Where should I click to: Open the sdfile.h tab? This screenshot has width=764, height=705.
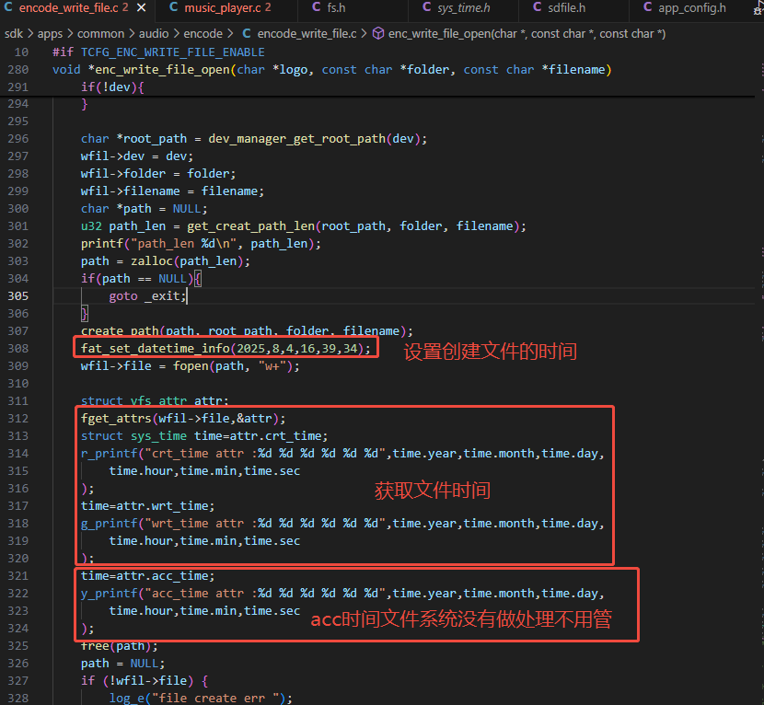pyautogui.click(x=567, y=7)
